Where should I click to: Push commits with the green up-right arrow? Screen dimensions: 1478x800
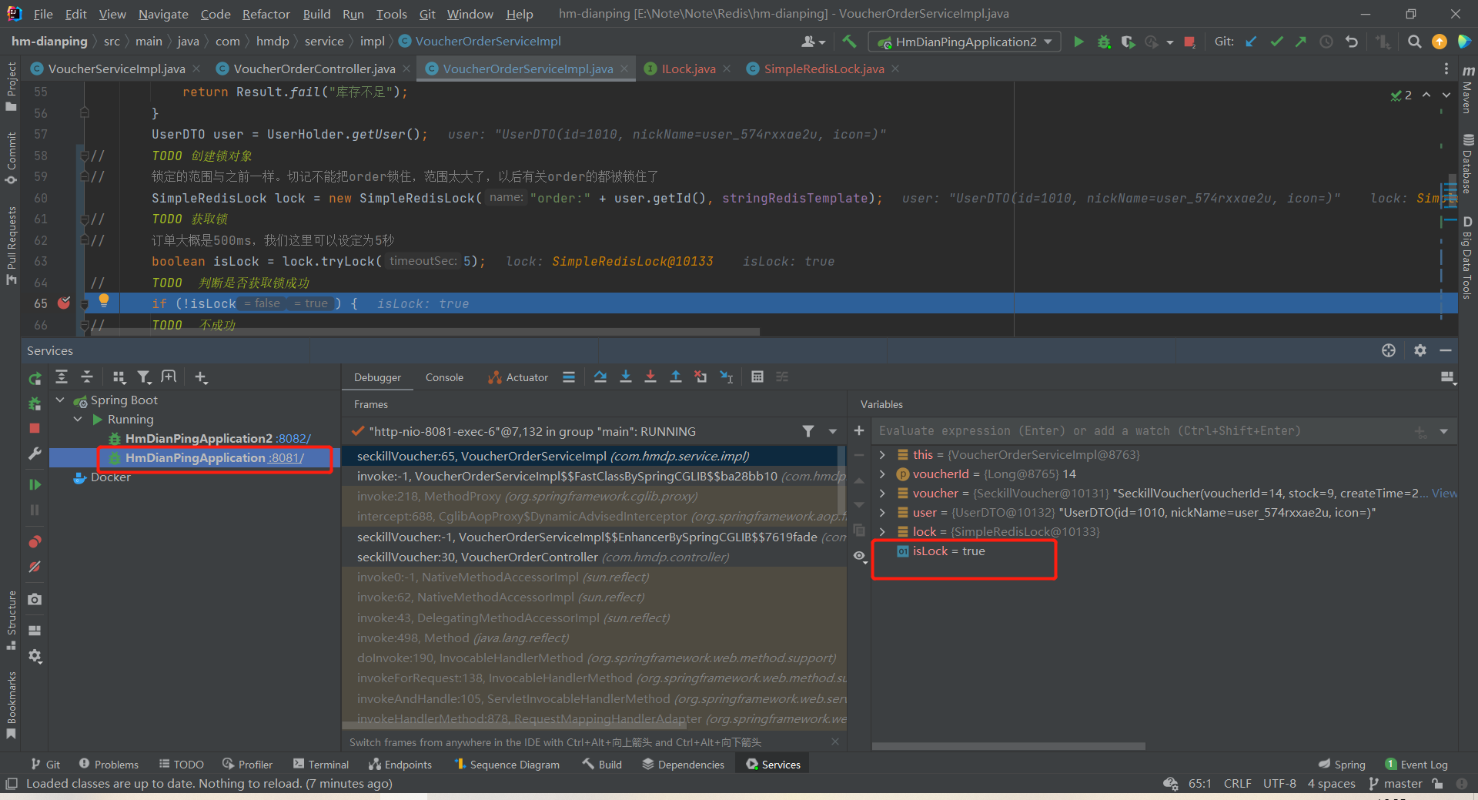pyautogui.click(x=1301, y=42)
